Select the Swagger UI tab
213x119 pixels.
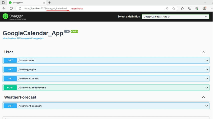tap(27, 3)
